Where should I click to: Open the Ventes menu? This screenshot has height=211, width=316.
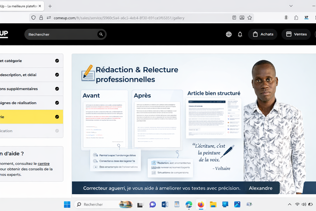tap(296, 35)
